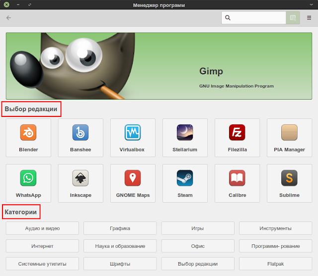318x276 pixels.
Task: Open the Sublime app tile
Action: pyautogui.click(x=289, y=183)
